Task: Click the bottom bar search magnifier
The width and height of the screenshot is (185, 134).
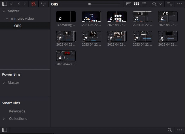Action: pyautogui.click(x=170, y=130)
